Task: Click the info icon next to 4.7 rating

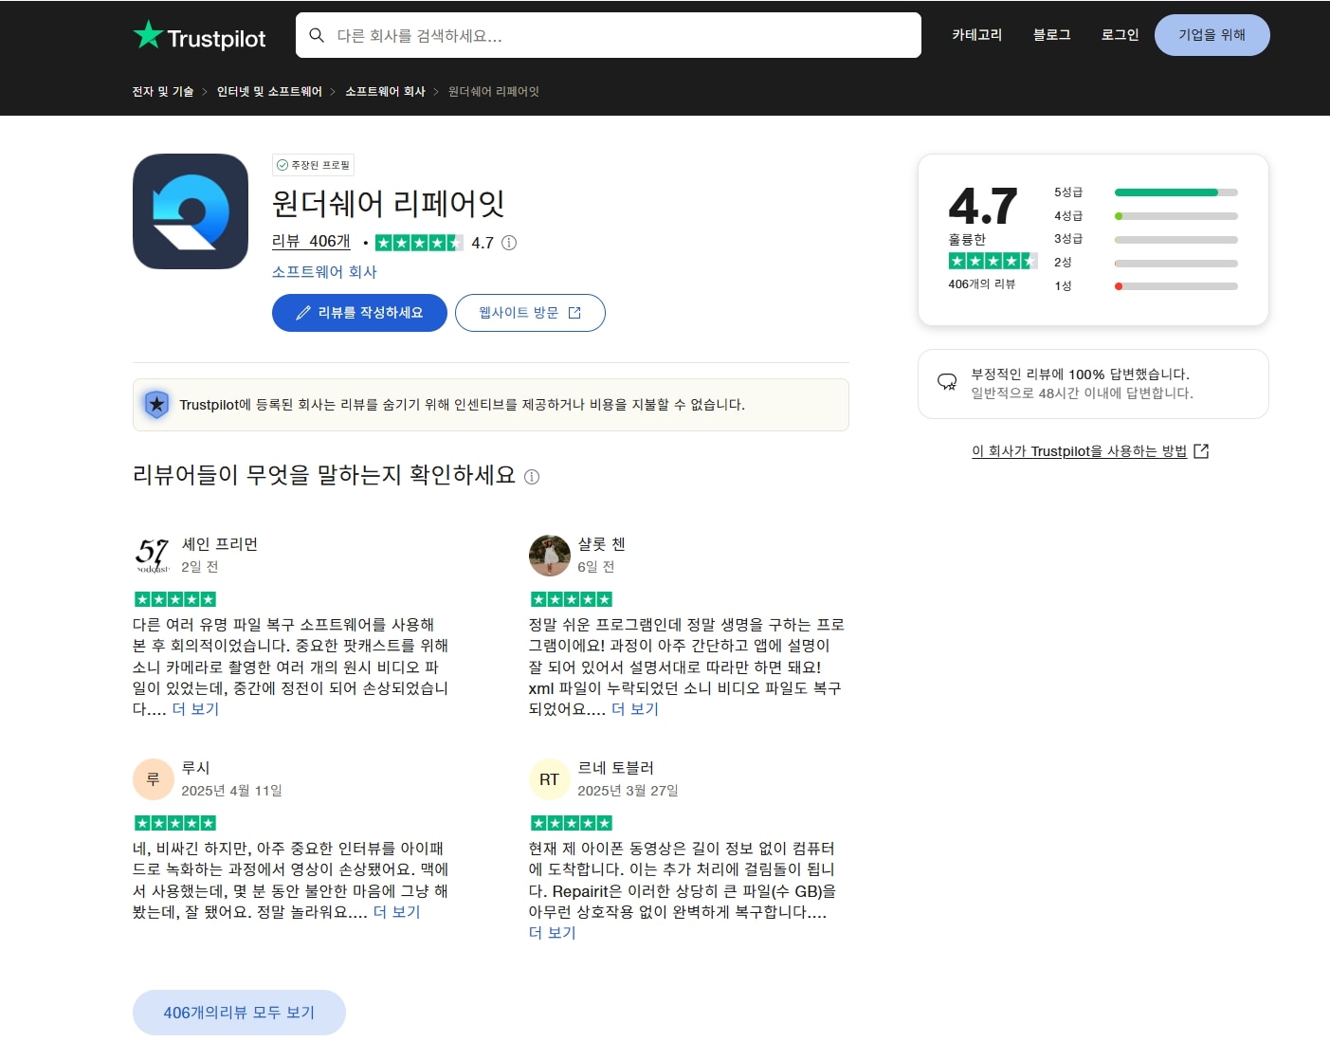Action: pos(509,243)
